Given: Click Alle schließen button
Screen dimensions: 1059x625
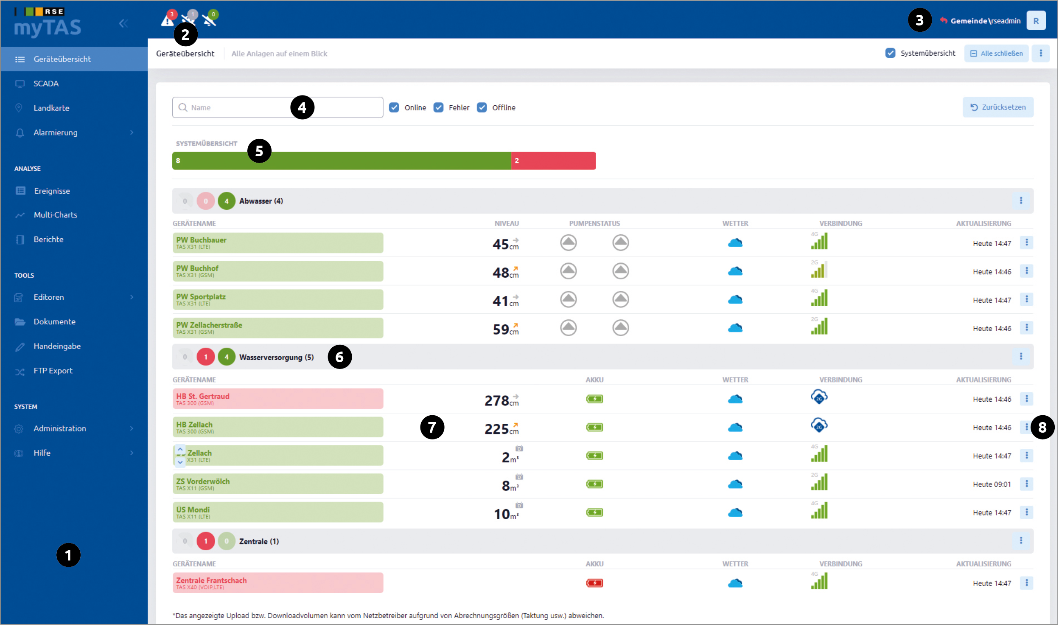Looking at the screenshot, I should pos(997,53).
